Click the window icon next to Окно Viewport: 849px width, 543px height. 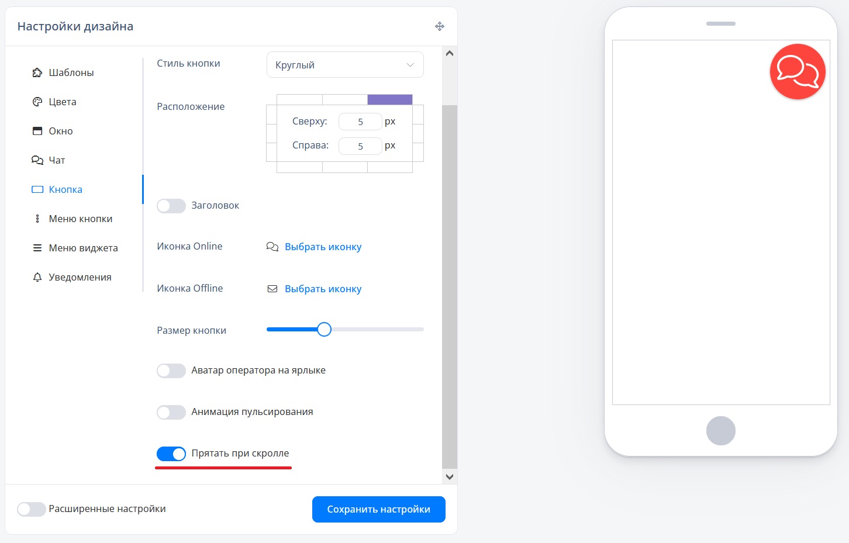click(37, 131)
